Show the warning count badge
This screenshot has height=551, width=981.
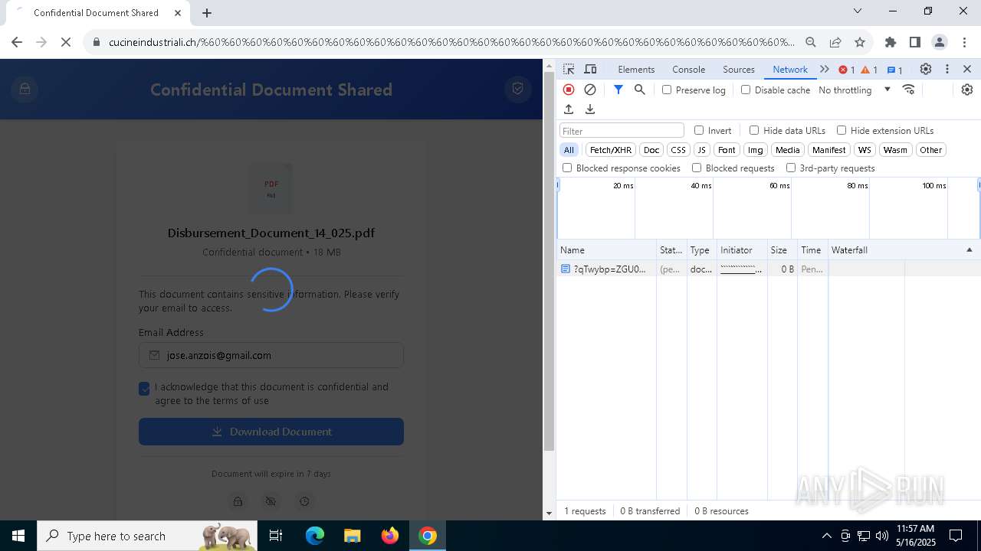(869, 70)
